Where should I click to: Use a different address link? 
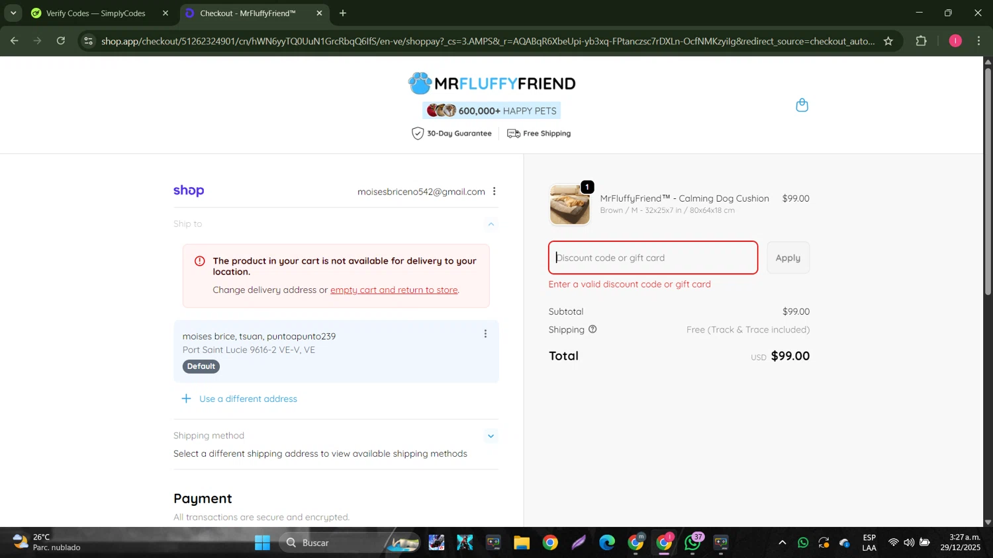248,399
